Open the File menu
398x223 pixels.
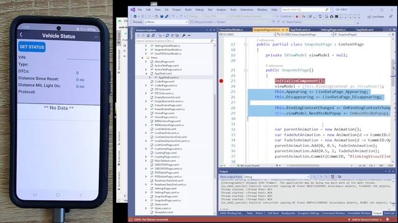click(140, 10)
